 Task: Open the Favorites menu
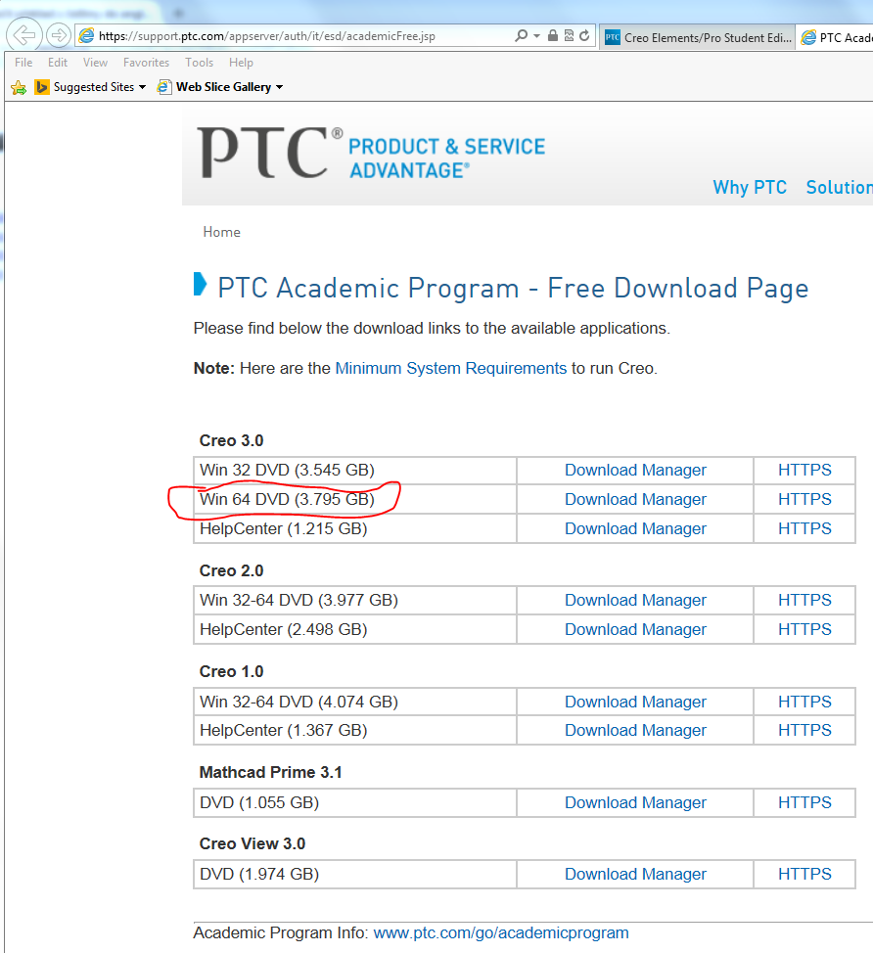pyautogui.click(x=147, y=63)
